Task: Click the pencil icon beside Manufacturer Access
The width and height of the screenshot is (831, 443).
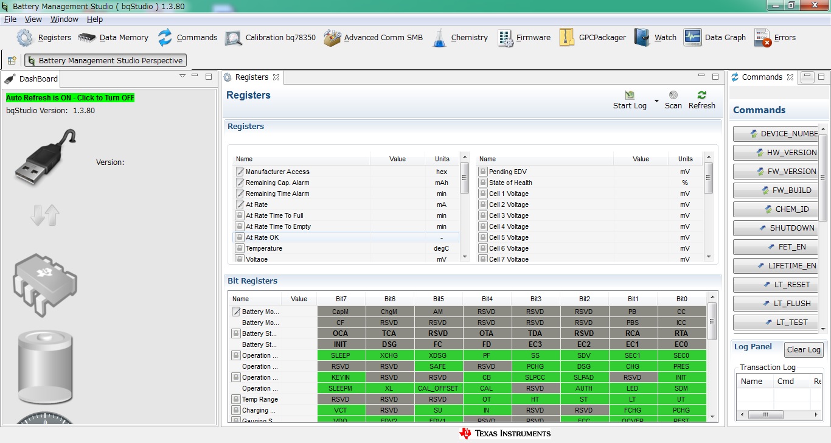Action: pyautogui.click(x=240, y=172)
